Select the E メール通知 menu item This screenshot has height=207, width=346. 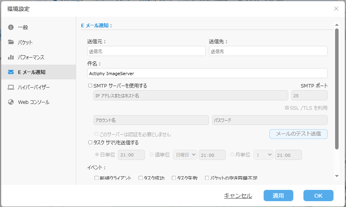(x=39, y=72)
